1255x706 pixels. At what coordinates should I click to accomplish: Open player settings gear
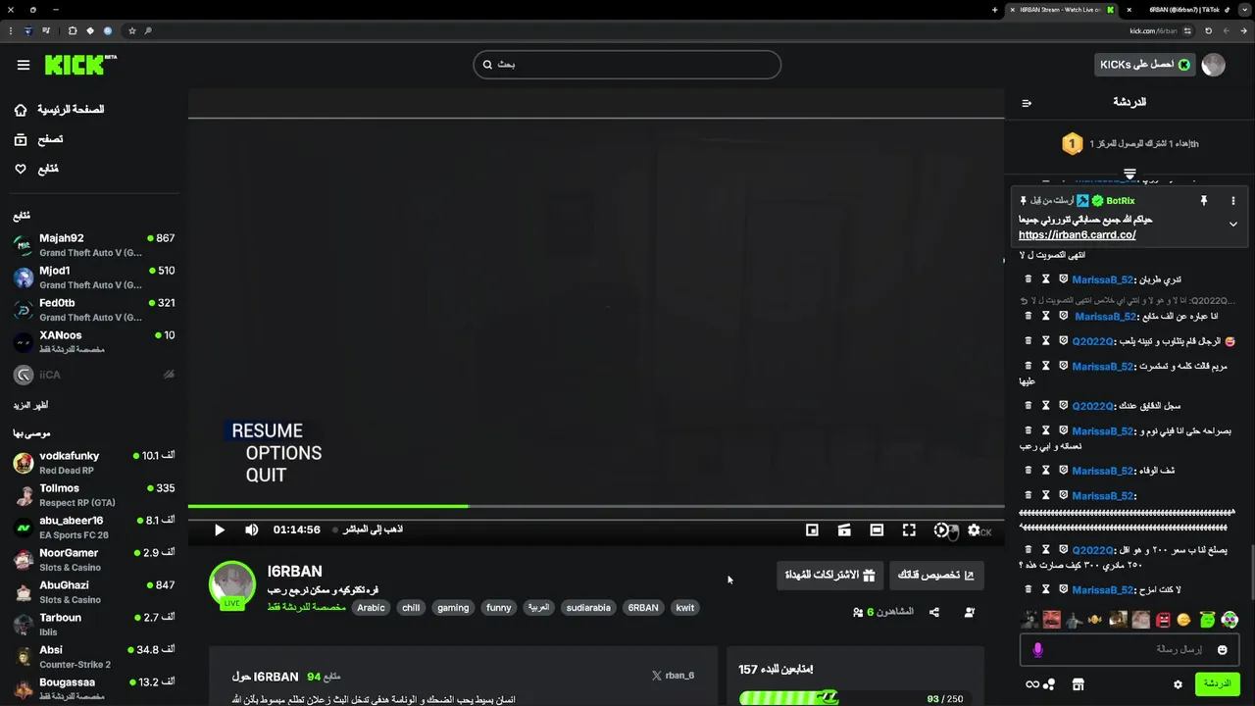tap(974, 529)
